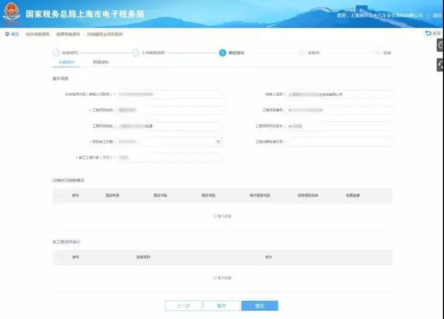Switch to the 申请资料 tab
The image size is (444, 319).
click(66, 62)
